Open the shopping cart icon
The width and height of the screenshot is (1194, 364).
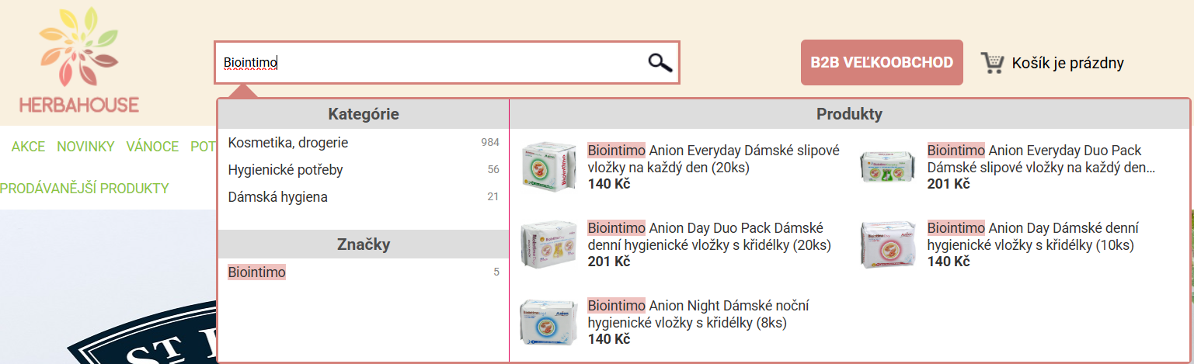tap(992, 63)
